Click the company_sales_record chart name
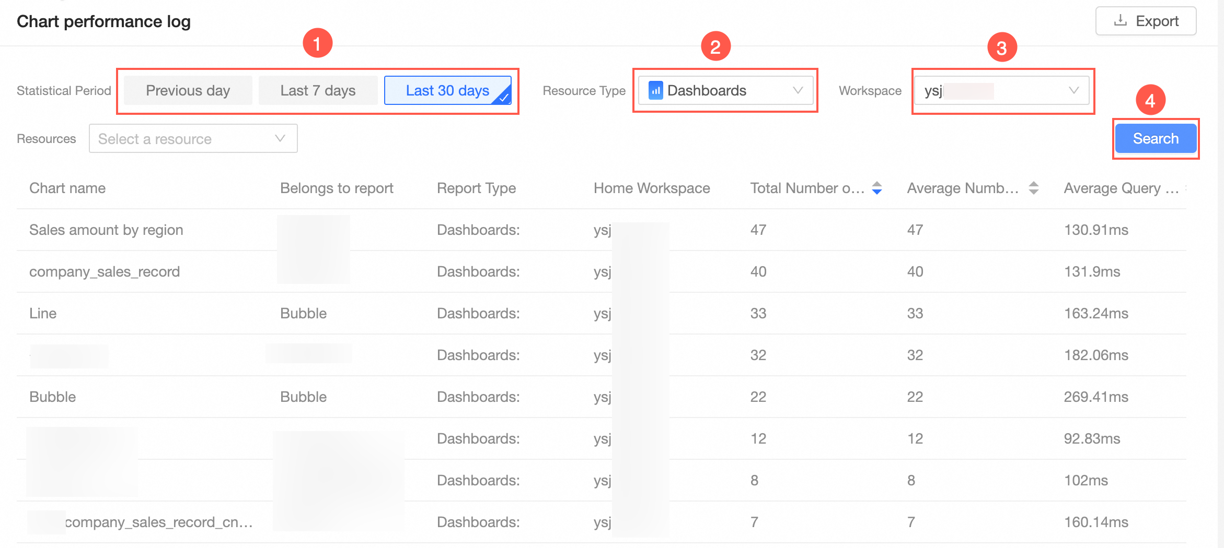 (x=105, y=271)
